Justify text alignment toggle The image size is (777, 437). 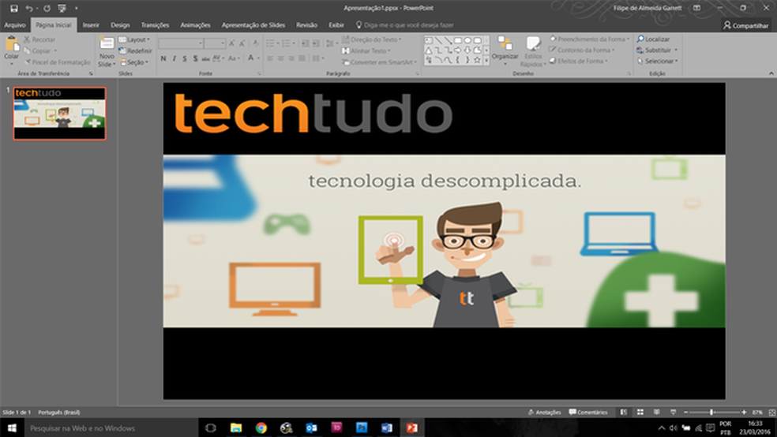pyautogui.click(x=302, y=58)
